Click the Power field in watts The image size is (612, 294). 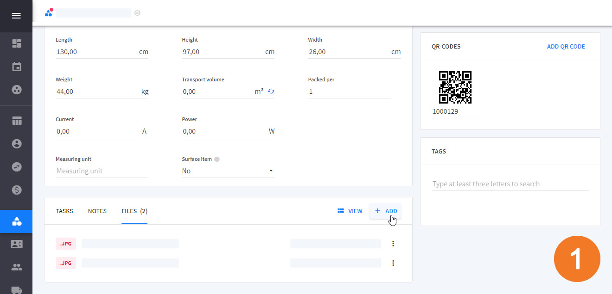228,131
